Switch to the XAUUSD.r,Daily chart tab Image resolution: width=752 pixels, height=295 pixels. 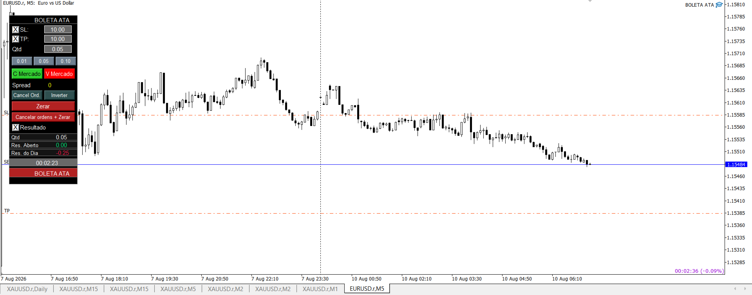pyautogui.click(x=27, y=289)
